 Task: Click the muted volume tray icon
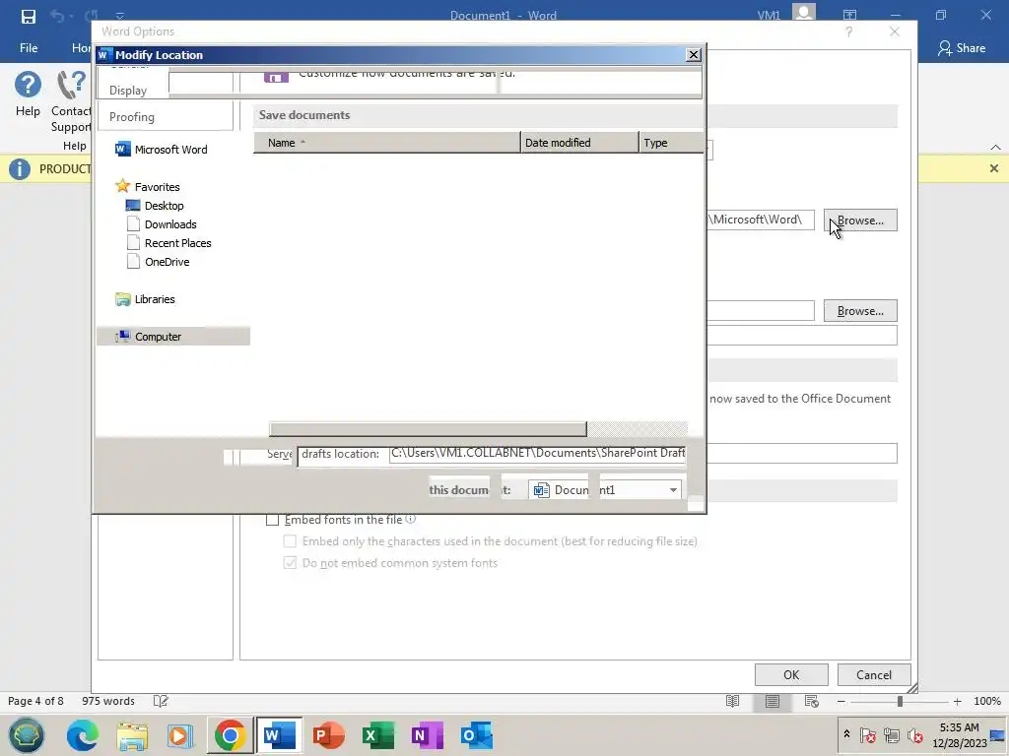coord(914,735)
